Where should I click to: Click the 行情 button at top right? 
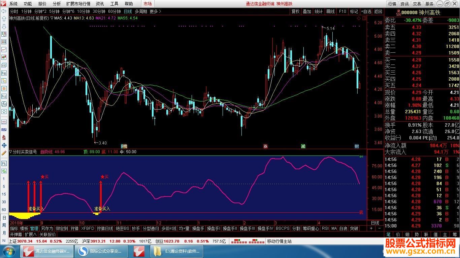(x=392, y=4)
